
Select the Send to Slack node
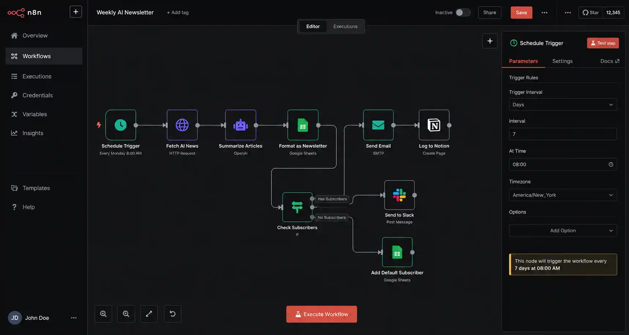coord(399,195)
